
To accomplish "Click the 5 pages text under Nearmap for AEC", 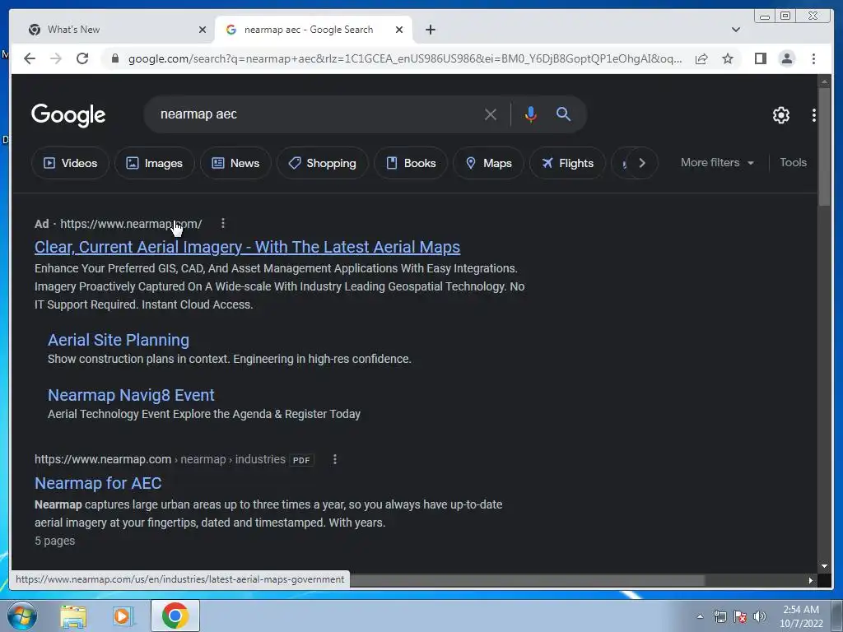I will (55, 541).
